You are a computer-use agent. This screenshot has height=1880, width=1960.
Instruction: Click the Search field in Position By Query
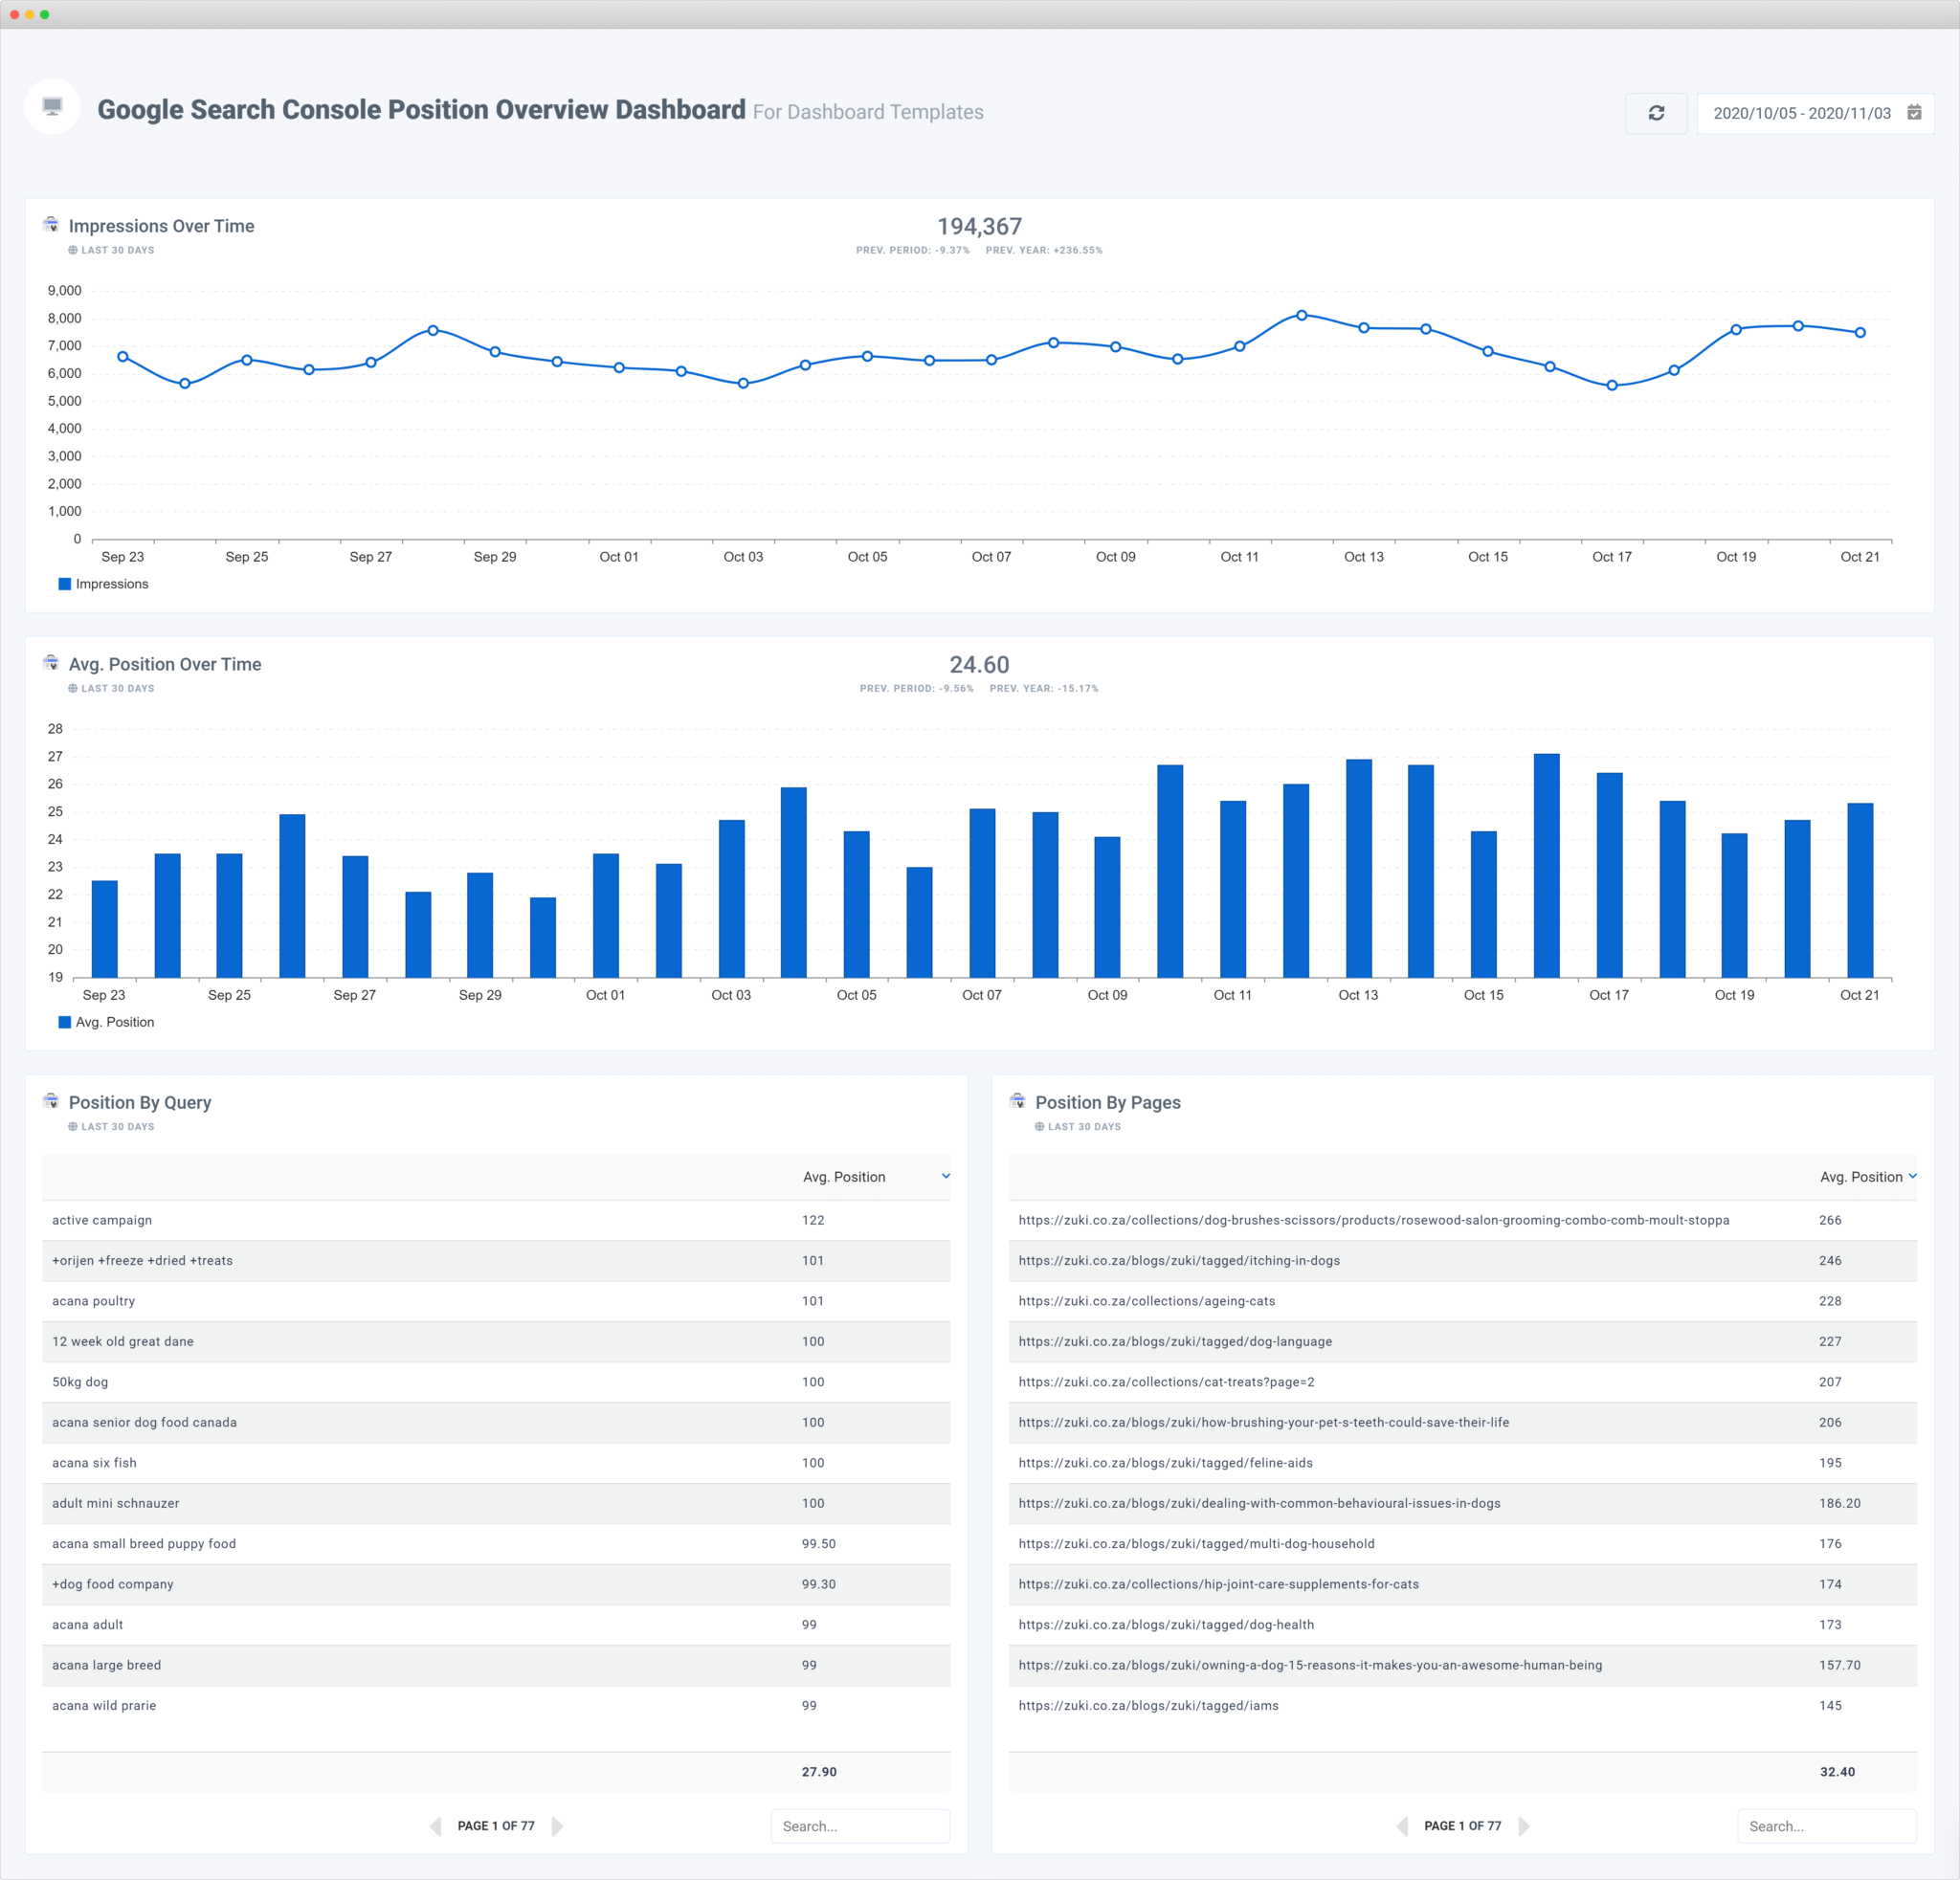tap(860, 1826)
